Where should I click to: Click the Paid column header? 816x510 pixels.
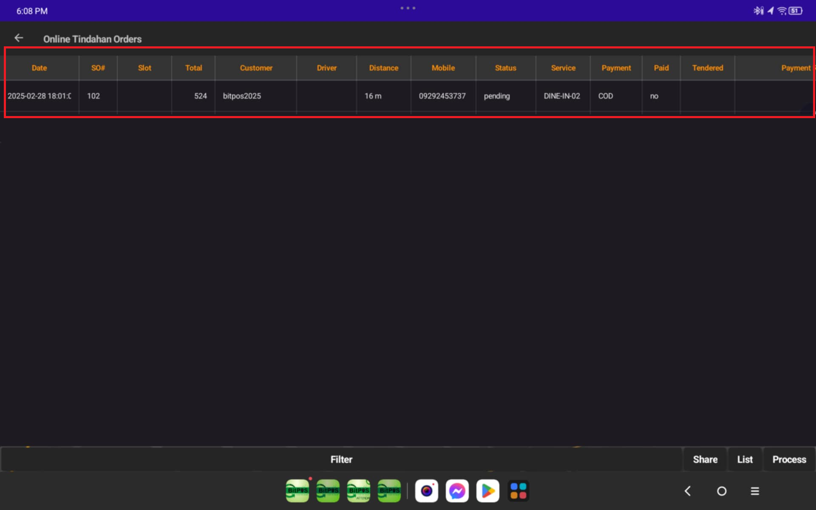(x=661, y=68)
